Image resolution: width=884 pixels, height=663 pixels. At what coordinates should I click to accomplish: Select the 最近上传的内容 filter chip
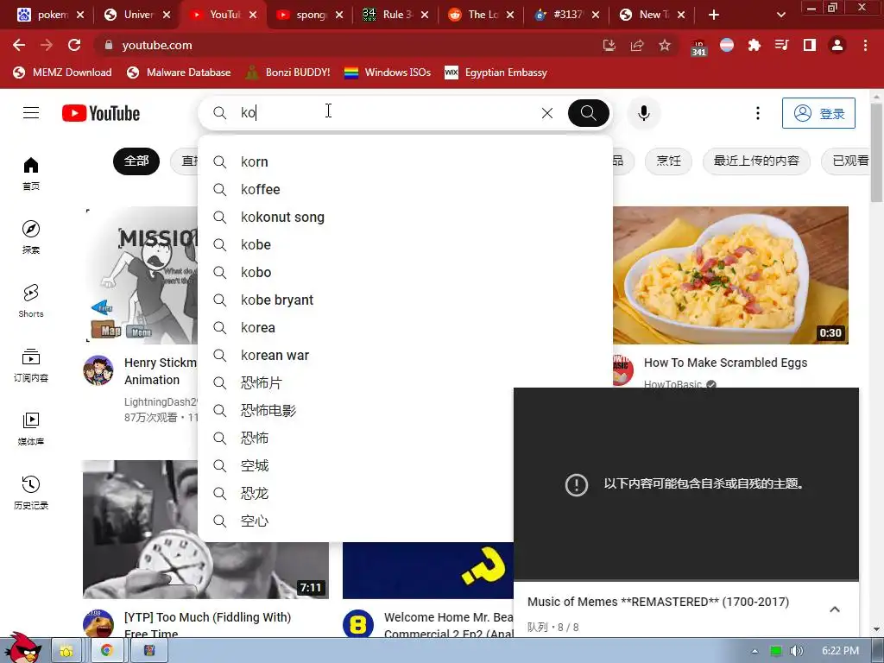tap(756, 161)
